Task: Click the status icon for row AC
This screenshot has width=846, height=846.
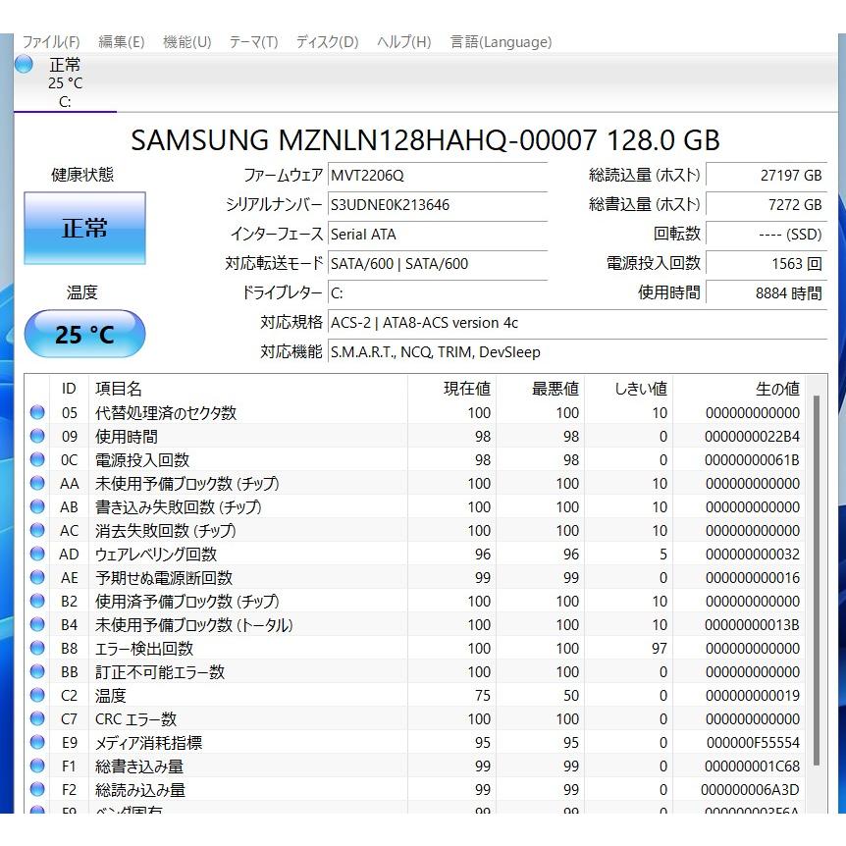Action: pyautogui.click(x=37, y=530)
